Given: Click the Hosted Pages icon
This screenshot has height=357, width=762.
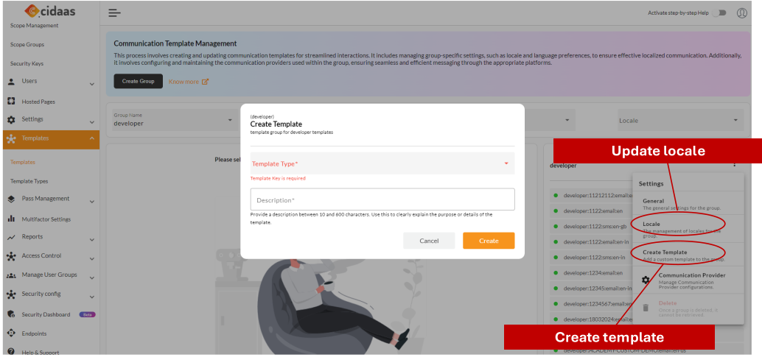Looking at the screenshot, I should (11, 102).
